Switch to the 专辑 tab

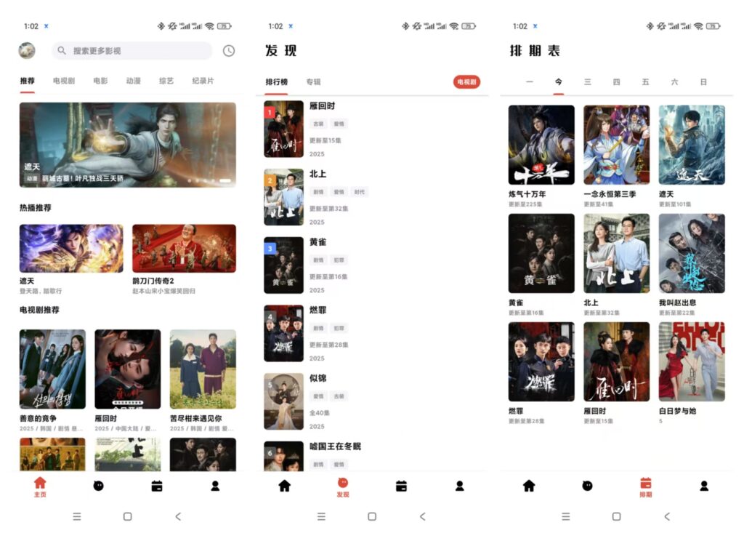click(x=313, y=81)
